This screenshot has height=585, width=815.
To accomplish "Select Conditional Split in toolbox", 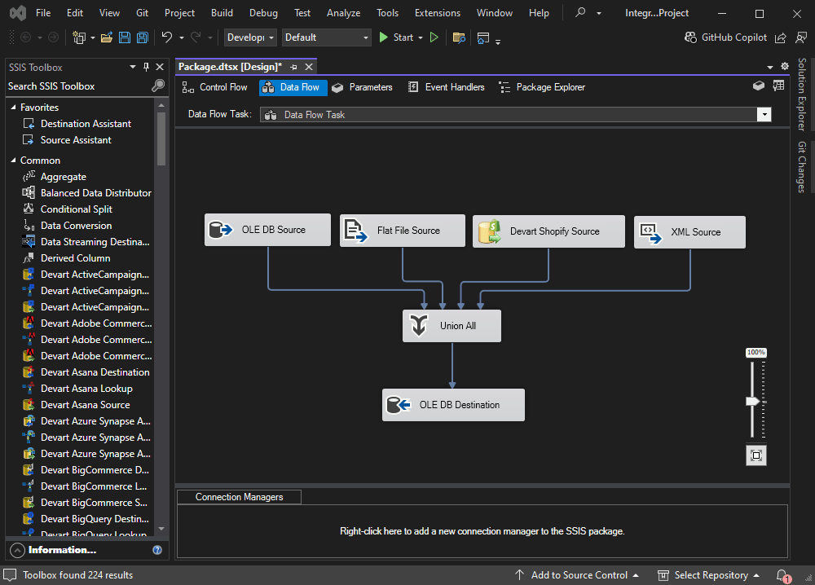I will coord(77,209).
